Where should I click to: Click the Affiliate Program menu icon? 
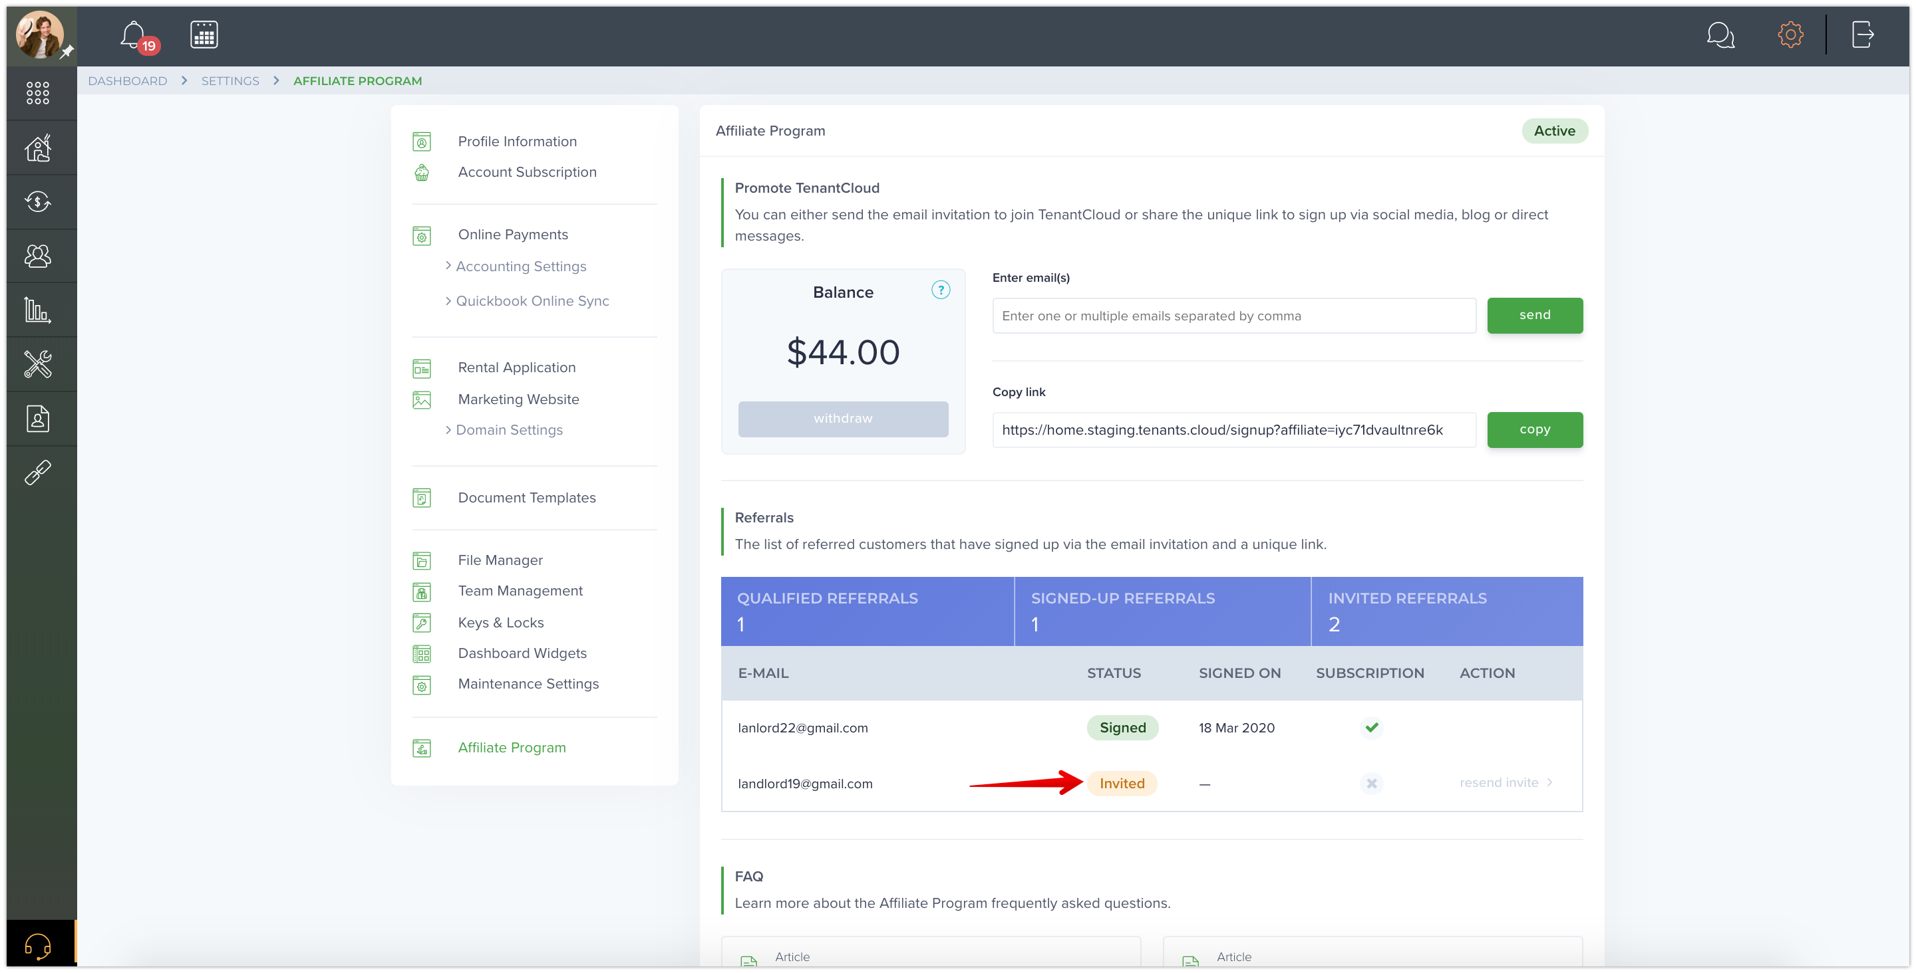pos(421,748)
